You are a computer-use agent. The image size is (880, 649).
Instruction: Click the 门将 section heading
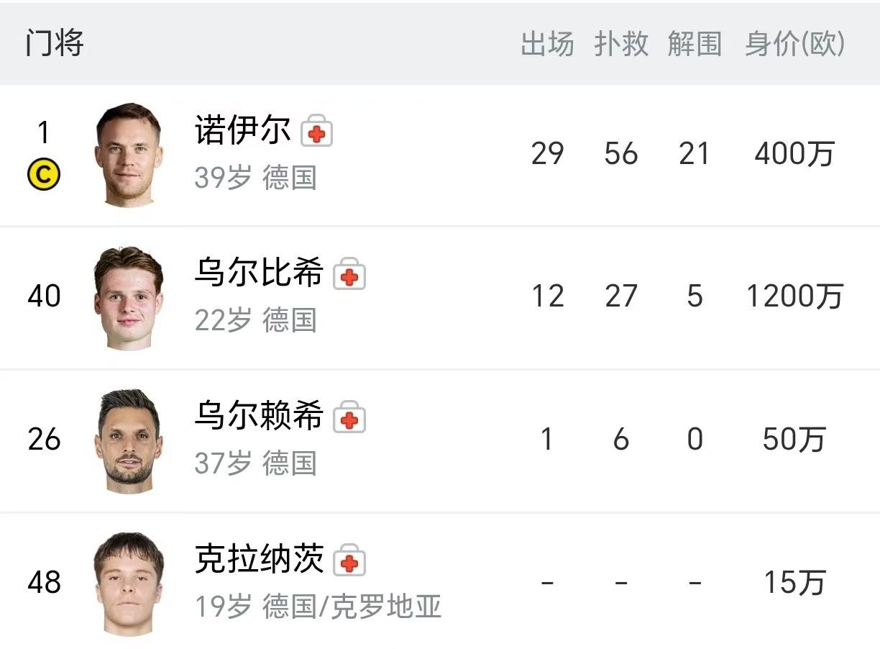pos(55,43)
